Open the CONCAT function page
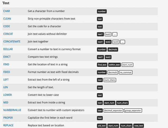The height and width of the screenshot is (128, 168). coord(8,34)
